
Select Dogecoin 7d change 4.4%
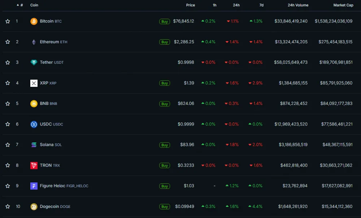click(x=256, y=206)
